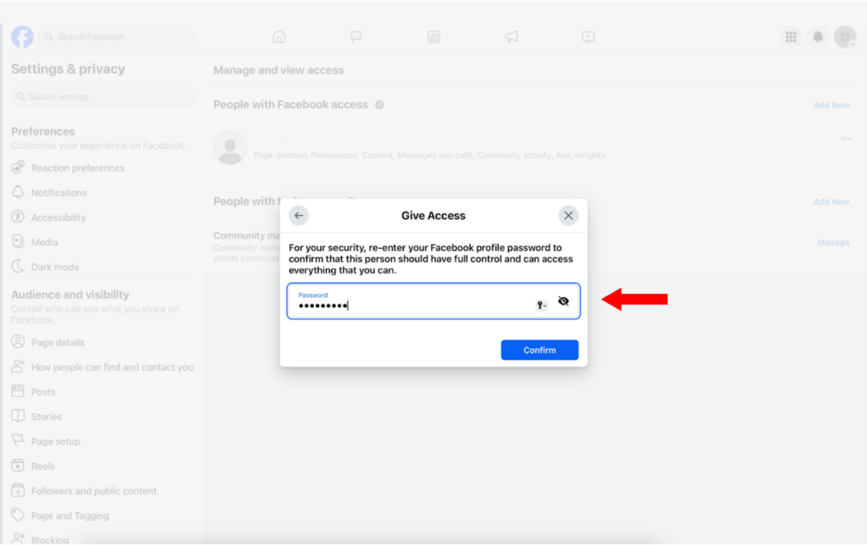The image size is (867, 545).
Task: Toggle password visibility eye icon
Action: pyautogui.click(x=563, y=301)
